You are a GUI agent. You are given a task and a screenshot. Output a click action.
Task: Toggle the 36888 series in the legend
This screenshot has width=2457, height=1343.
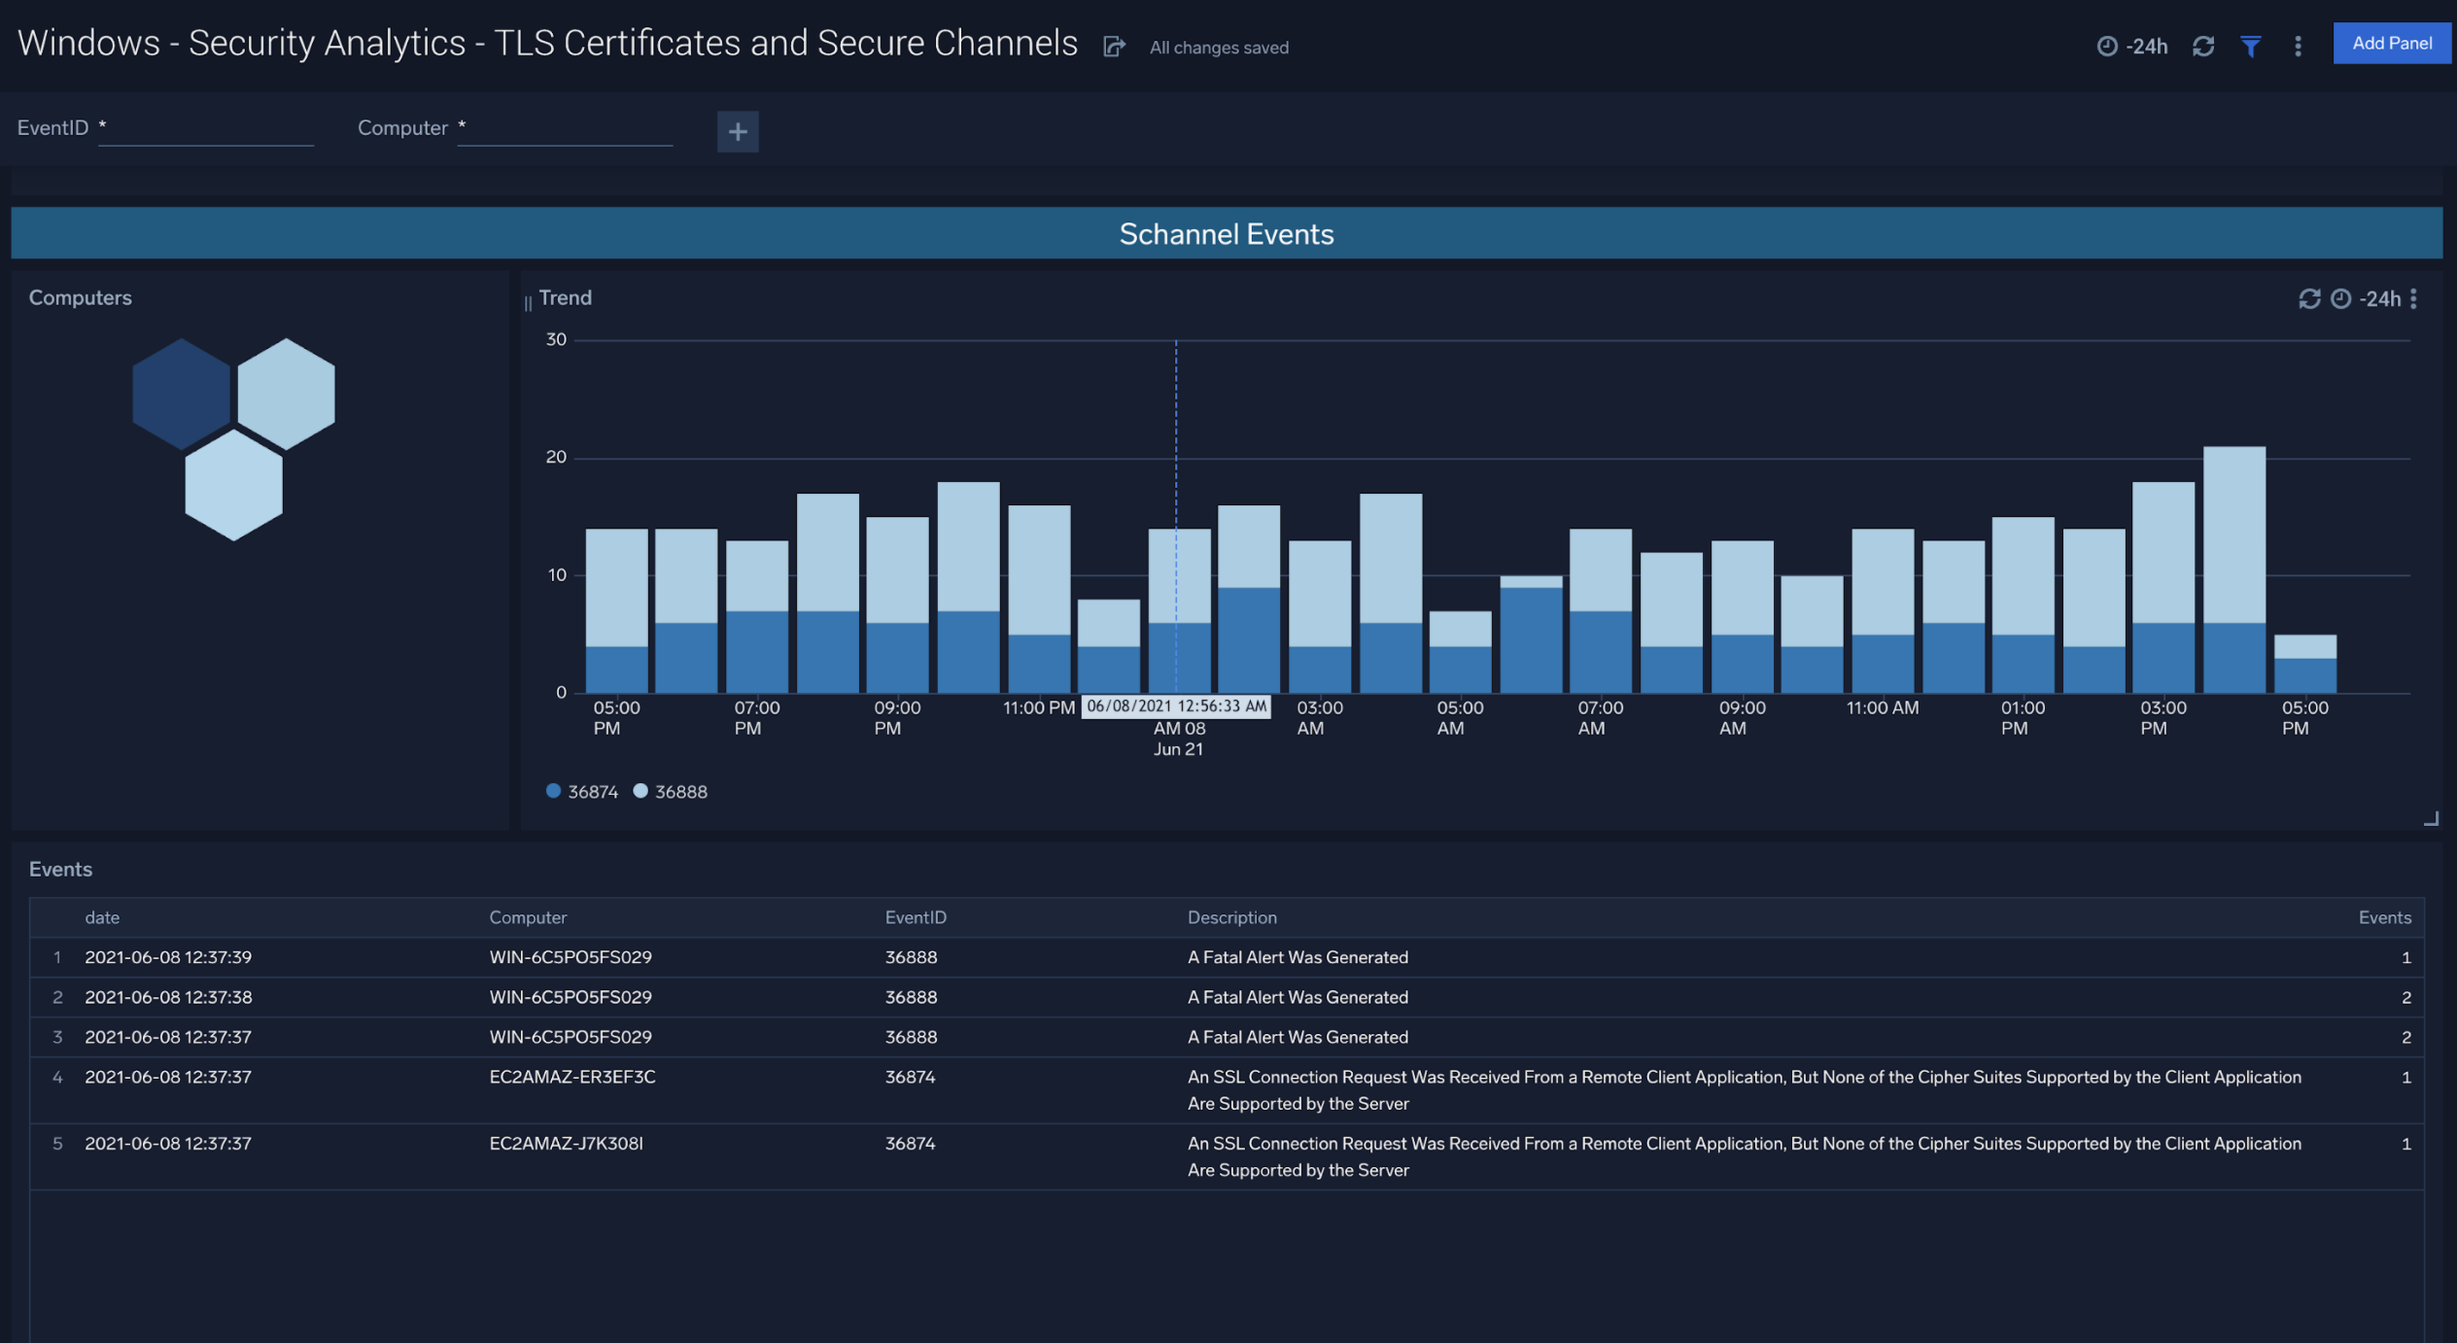[x=670, y=791]
